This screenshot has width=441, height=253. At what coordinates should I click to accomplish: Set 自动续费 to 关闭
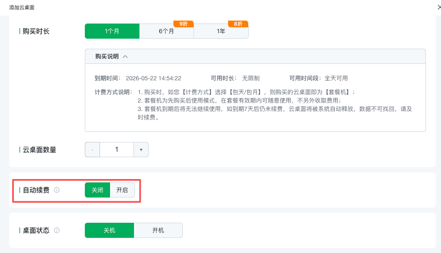(x=97, y=190)
